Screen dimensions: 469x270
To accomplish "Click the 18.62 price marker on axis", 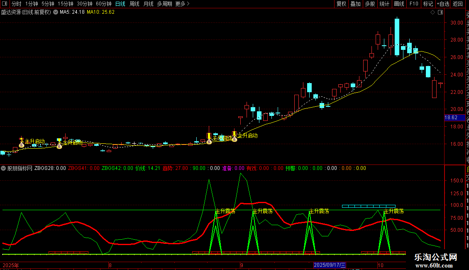I will point(454,118).
